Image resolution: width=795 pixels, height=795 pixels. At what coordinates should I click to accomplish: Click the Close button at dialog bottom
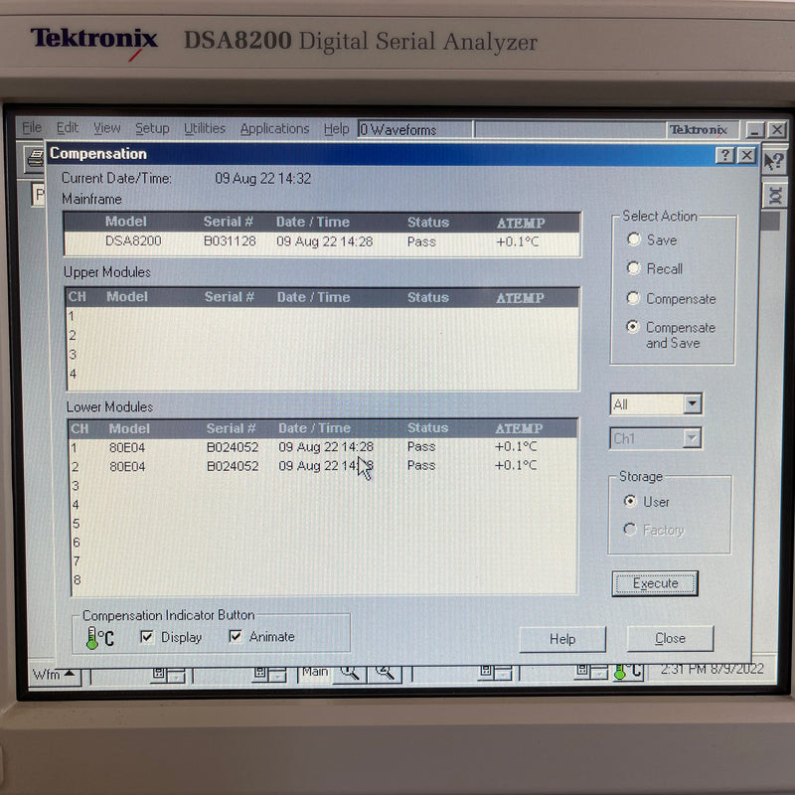pos(670,638)
